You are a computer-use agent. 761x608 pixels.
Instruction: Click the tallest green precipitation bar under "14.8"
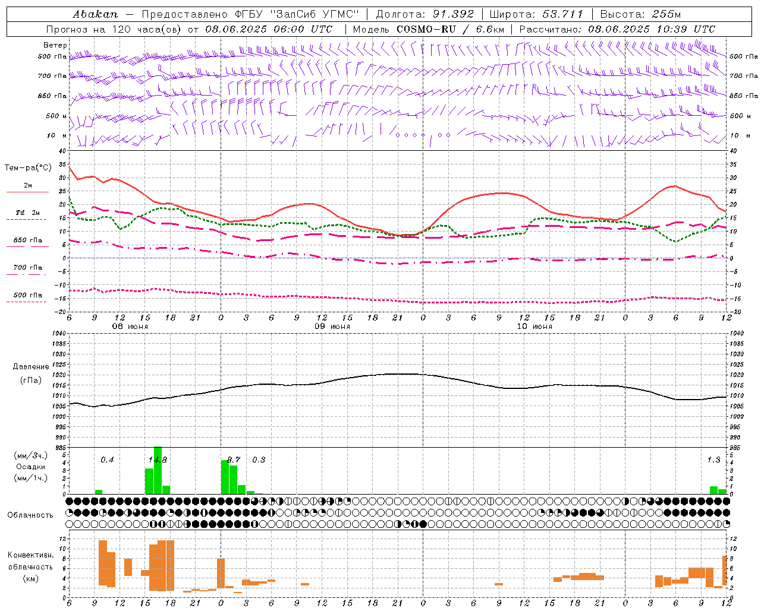[x=158, y=470]
